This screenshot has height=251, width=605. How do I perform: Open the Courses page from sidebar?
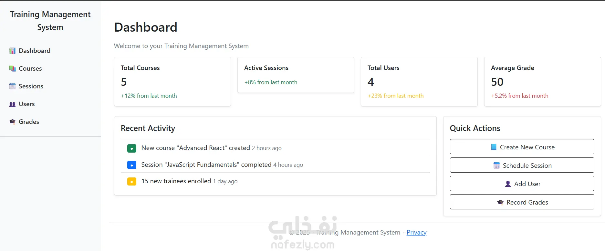click(x=30, y=69)
